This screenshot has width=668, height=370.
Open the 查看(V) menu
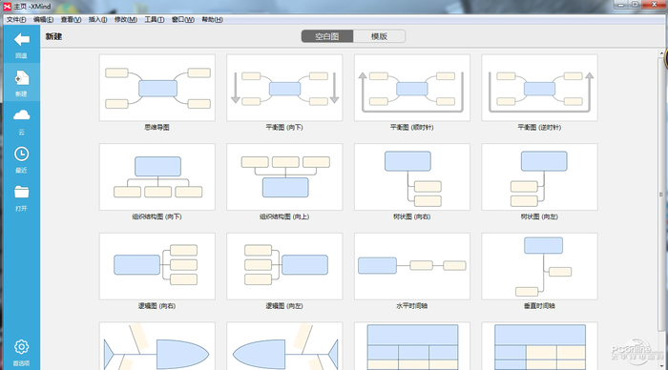pyautogui.click(x=71, y=20)
